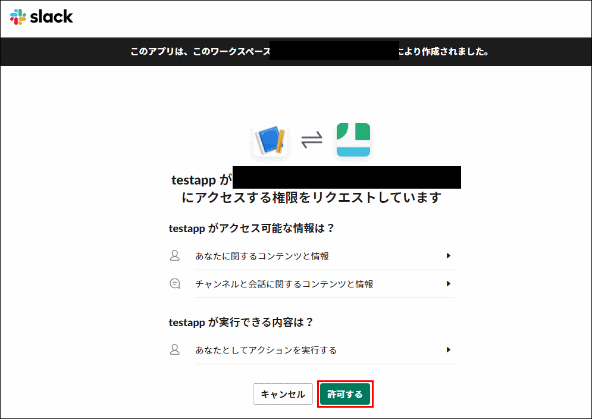Click heading testapp がアクセス可能な情報は？

coord(252,228)
